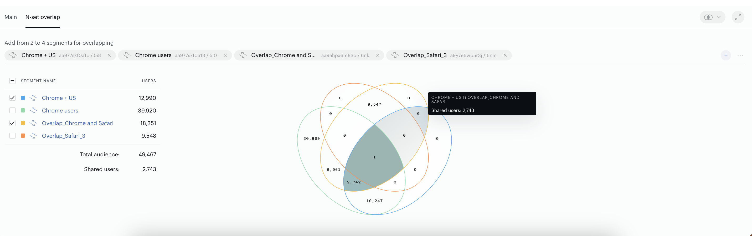Click segment icon in Chrome + US row
The height and width of the screenshot is (236, 752).
[x=33, y=98]
